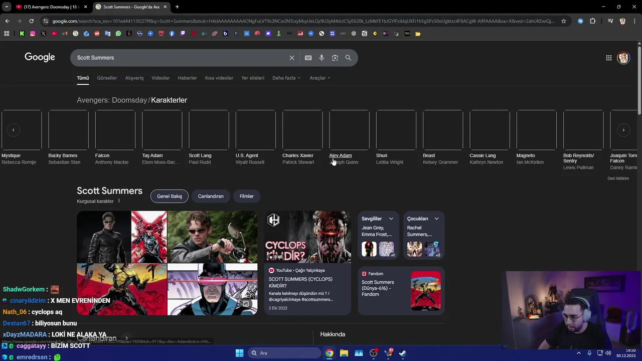Open the Google apps grid
The height and width of the screenshot is (361, 642).
click(x=609, y=58)
